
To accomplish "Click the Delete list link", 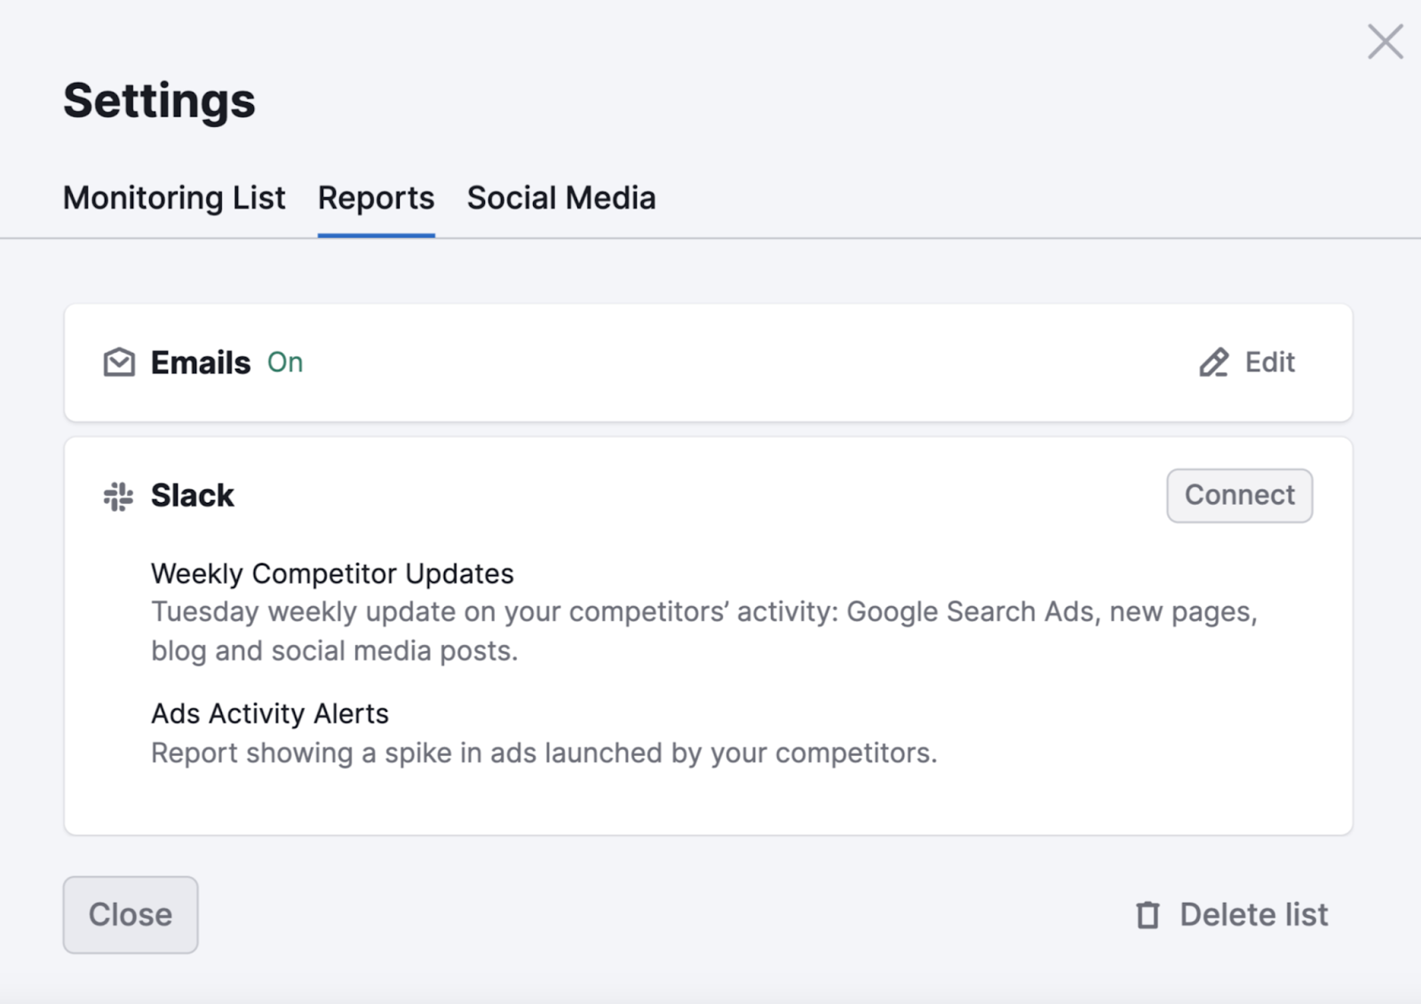I will 1232,914.
